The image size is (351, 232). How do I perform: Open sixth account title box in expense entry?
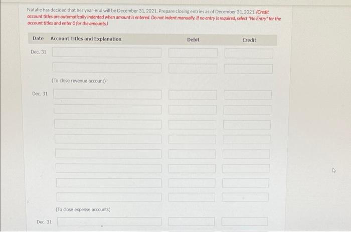click(108, 168)
